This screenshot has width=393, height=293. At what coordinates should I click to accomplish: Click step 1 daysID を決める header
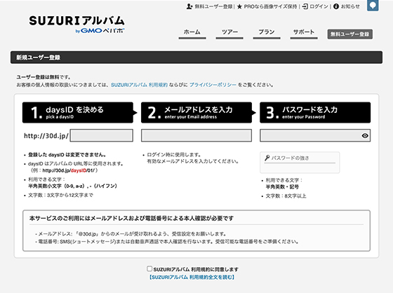[x=78, y=112]
